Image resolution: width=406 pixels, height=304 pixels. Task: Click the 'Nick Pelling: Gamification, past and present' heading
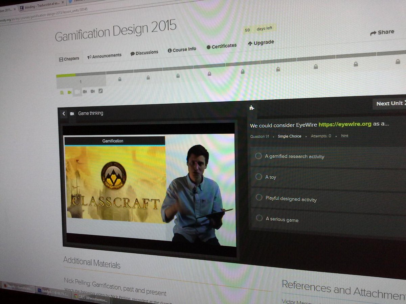click(x=115, y=287)
